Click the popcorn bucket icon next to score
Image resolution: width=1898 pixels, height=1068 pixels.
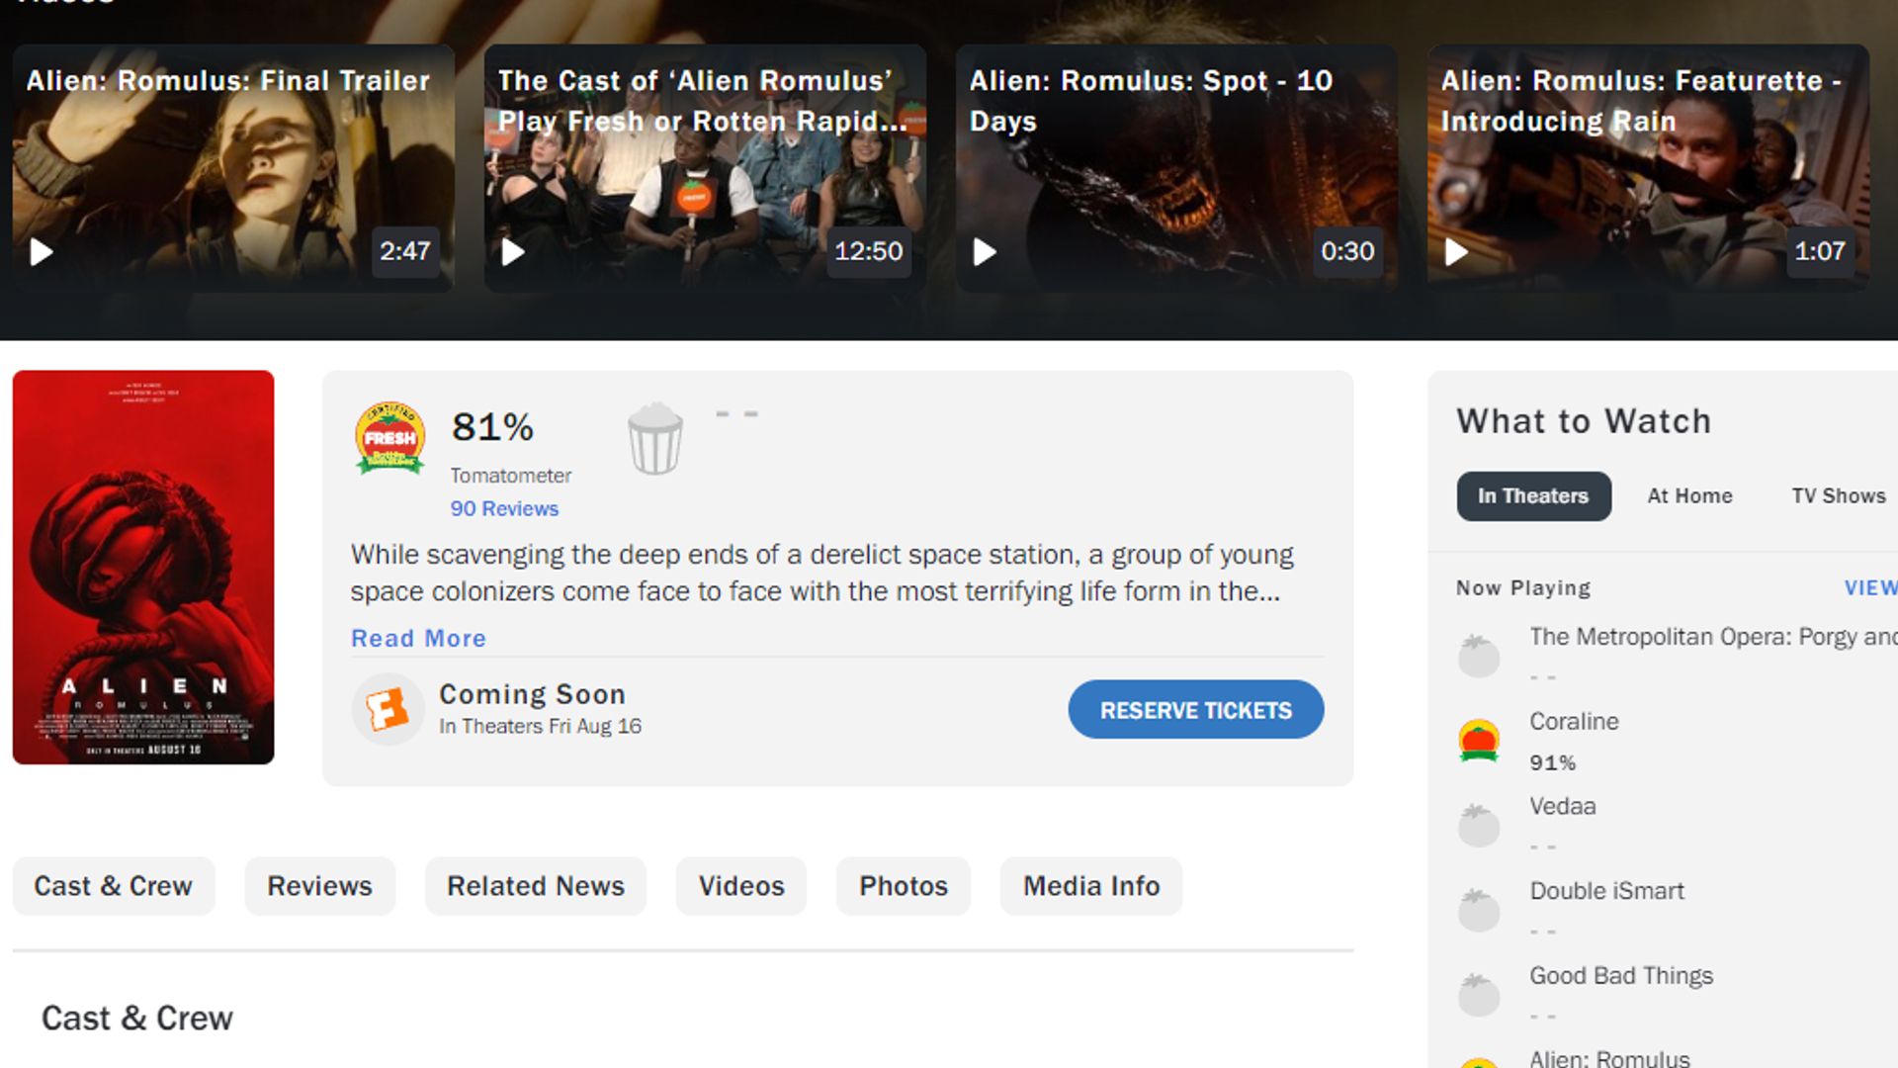(654, 439)
